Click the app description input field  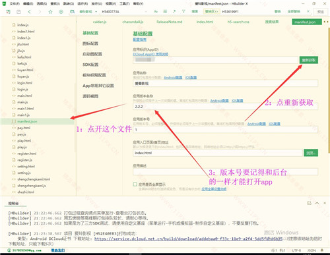click(x=225, y=171)
